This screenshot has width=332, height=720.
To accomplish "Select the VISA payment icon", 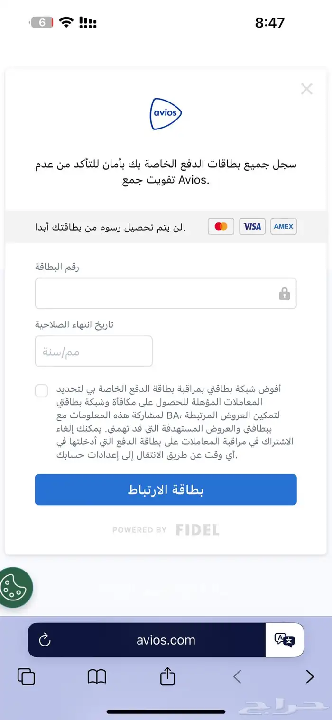I will (252, 226).
